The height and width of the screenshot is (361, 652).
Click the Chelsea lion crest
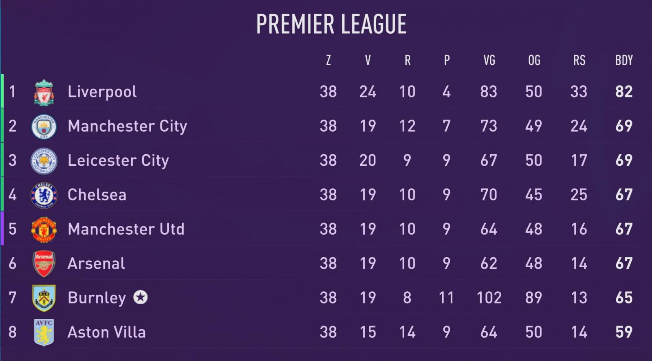[44, 195]
